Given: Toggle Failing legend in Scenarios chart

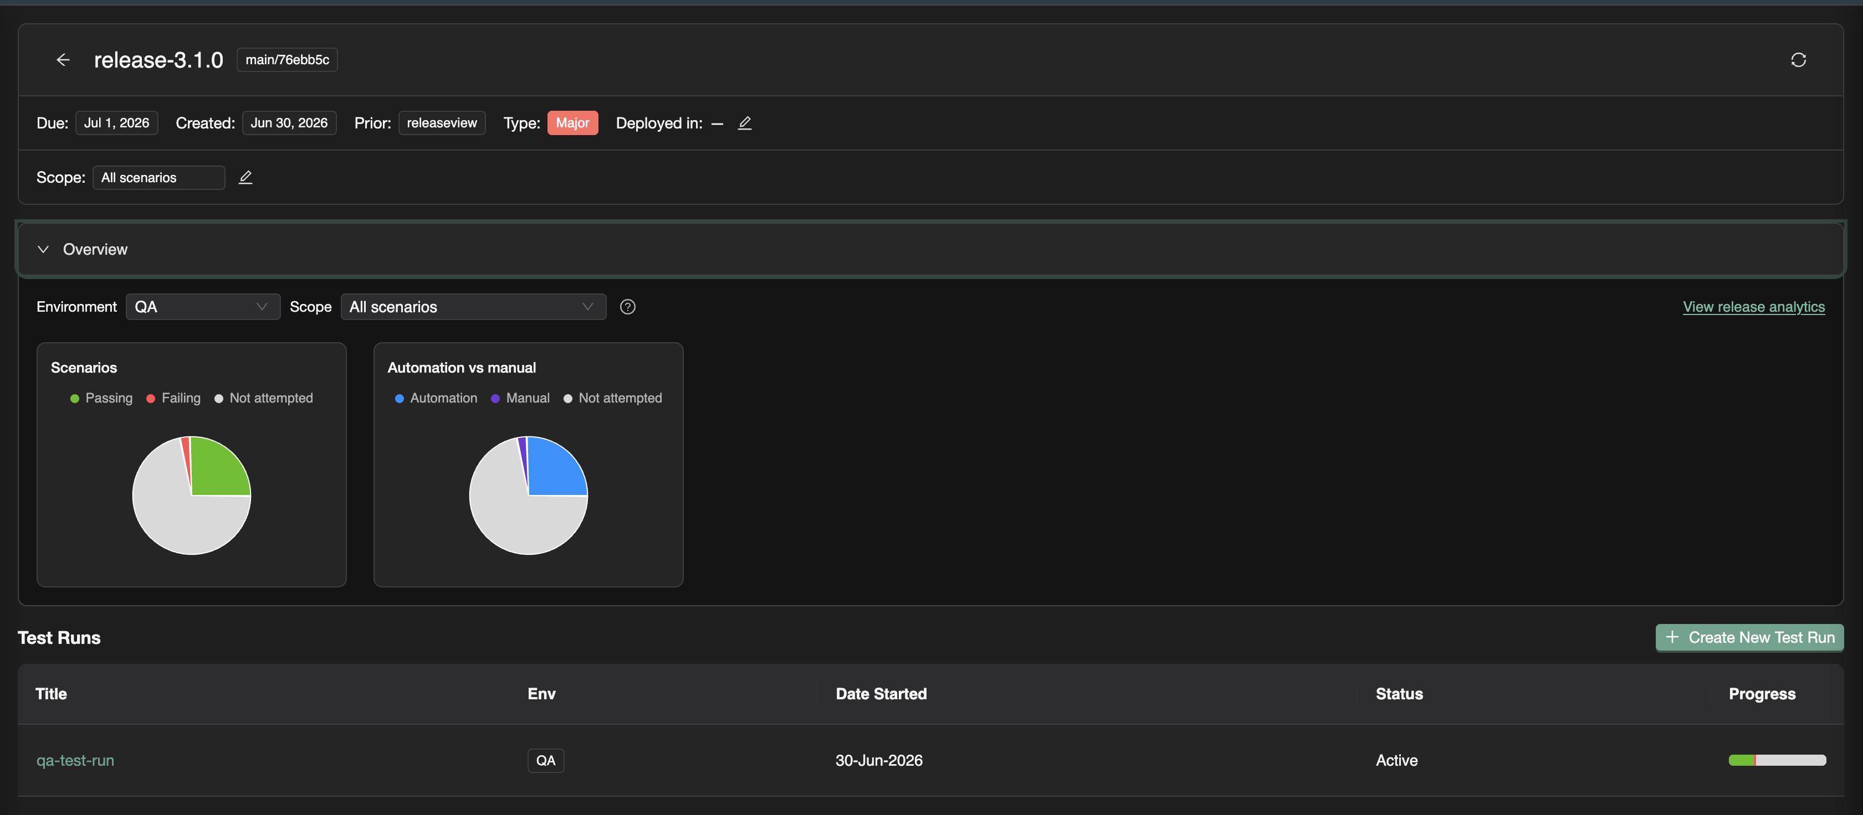Looking at the screenshot, I should point(173,398).
